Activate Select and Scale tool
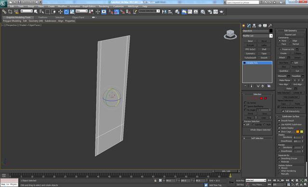 pyautogui.click(x=72, y=12)
